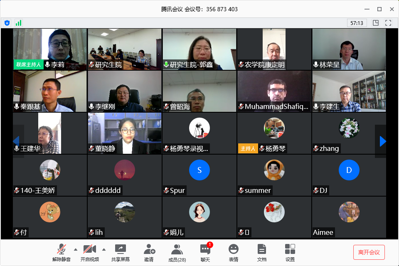This screenshot has height=266, width=399.
Task: Expand audio options arrow beside 解除静音
Action: coord(76,249)
